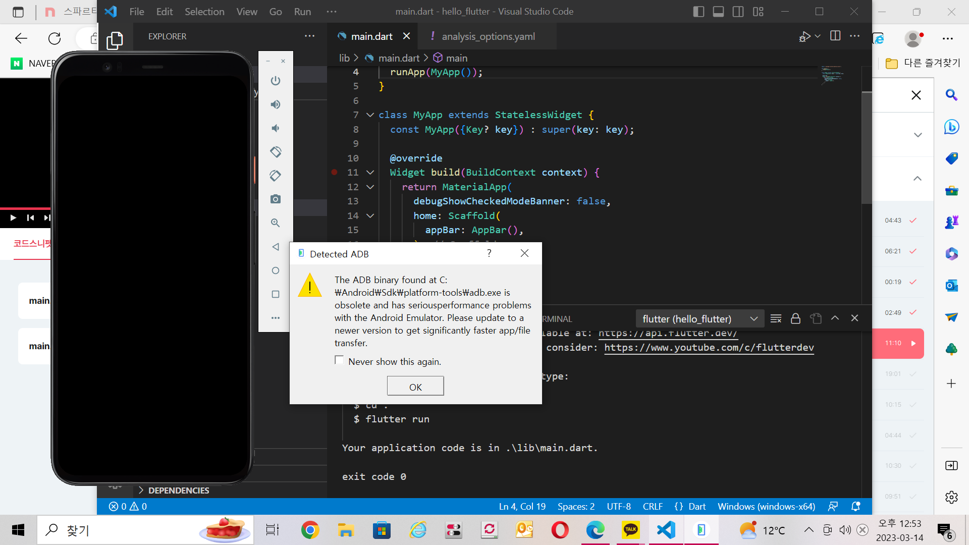Open Explorer views and more actions menu
The height and width of the screenshot is (545, 969).
point(309,36)
